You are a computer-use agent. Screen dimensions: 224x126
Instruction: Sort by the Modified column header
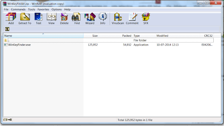coord(178,36)
